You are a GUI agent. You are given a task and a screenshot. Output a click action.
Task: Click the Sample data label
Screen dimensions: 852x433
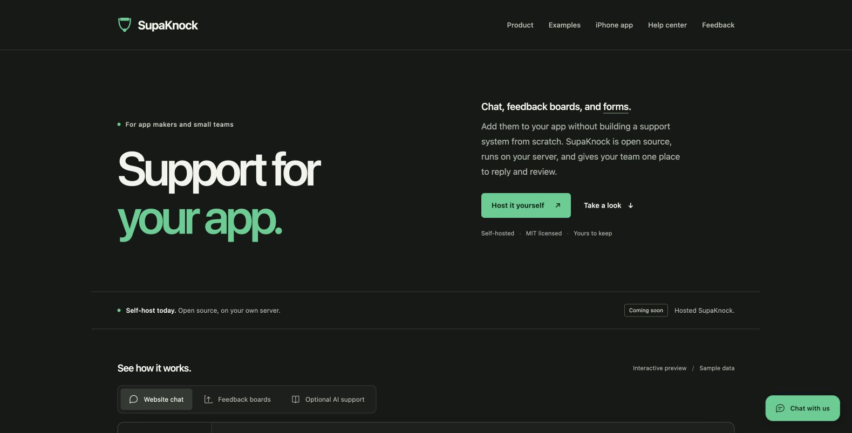tap(717, 368)
